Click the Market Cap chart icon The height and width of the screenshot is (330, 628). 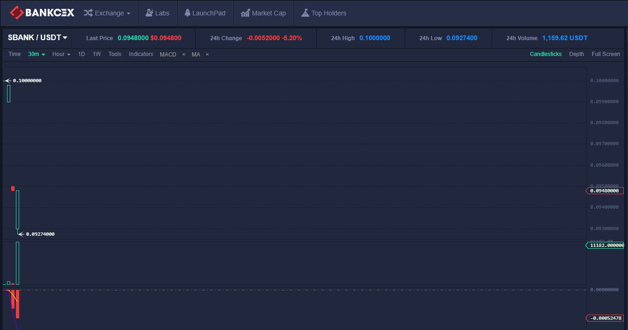245,13
